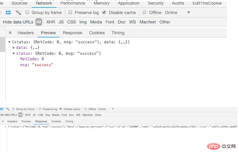Uncheck Disable cache in top panel
Screen dimensions: 239x157
(x=104, y=12)
